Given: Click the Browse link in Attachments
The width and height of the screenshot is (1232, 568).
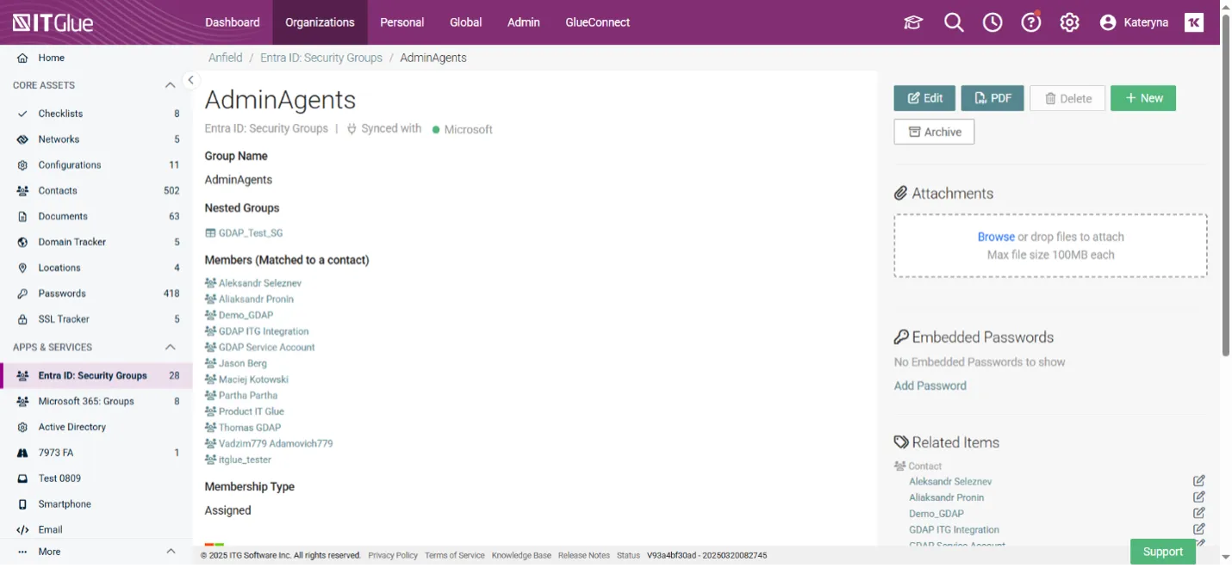Looking at the screenshot, I should (995, 237).
